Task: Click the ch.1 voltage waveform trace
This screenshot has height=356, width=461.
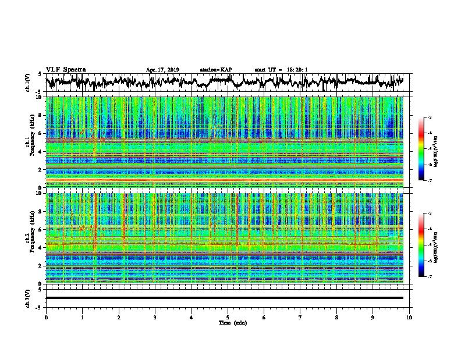Action: 225,82
